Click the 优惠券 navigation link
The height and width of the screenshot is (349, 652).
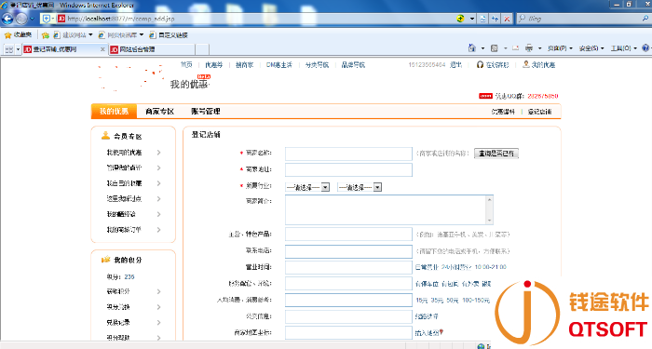tap(213, 65)
